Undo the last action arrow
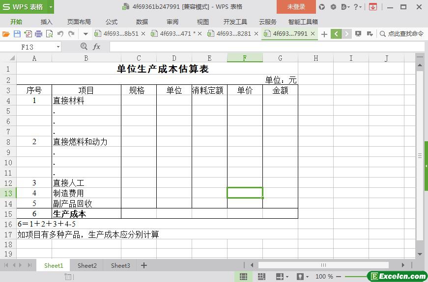This screenshot has width=428, height=282. (x=60, y=34)
